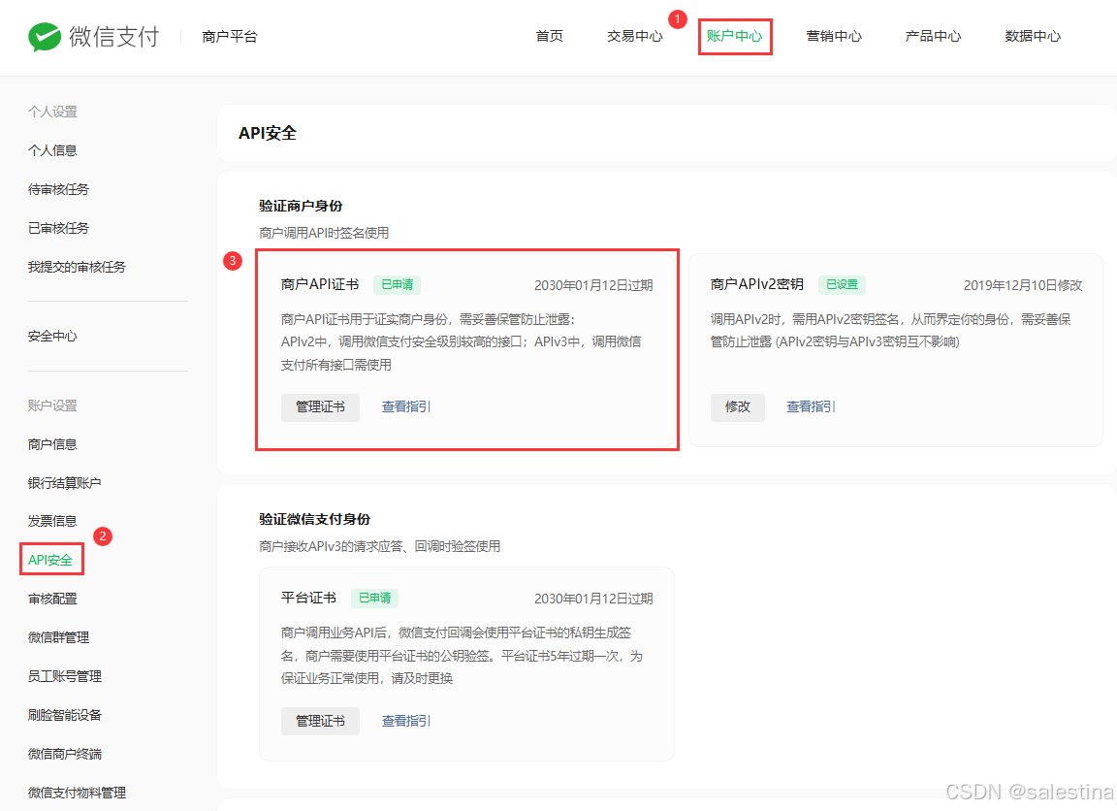Open 员工账号管理 sidebar item
Screen dimensions: 1117x811
point(65,676)
